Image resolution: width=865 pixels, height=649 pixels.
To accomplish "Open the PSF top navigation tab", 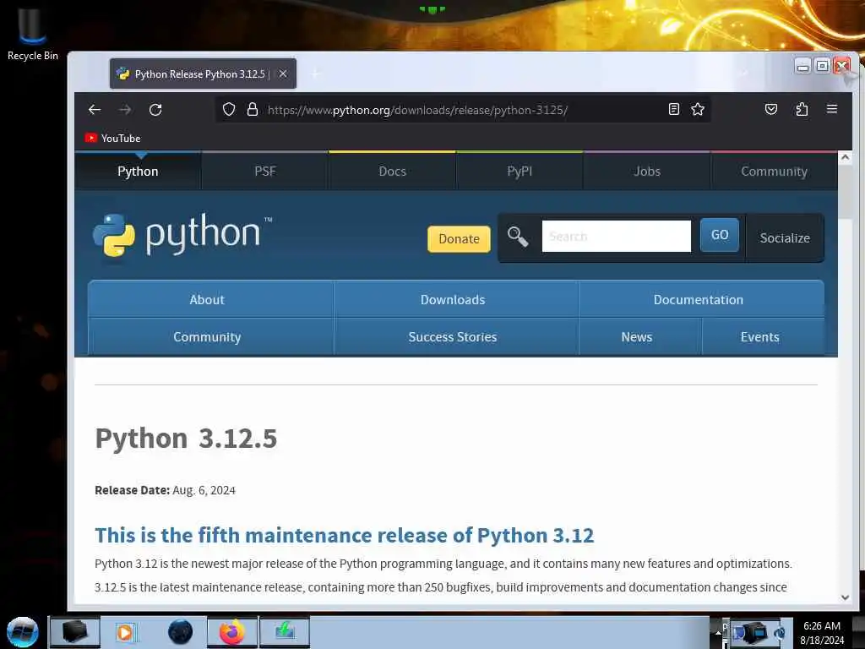I will 264,171.
